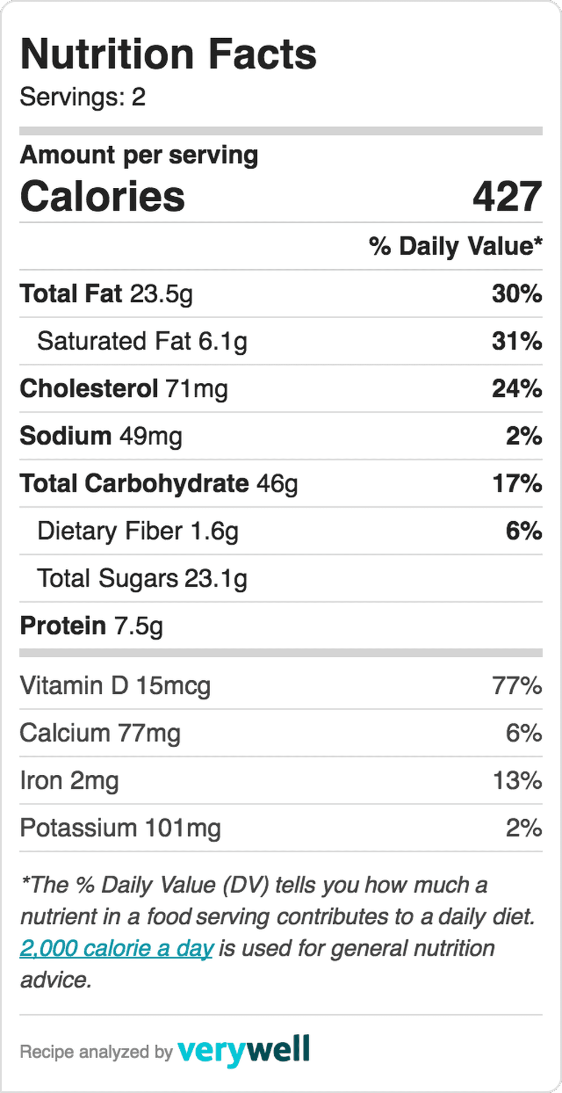
Task: Click the Total Fat 23.5g row
Action: (281, 293)
